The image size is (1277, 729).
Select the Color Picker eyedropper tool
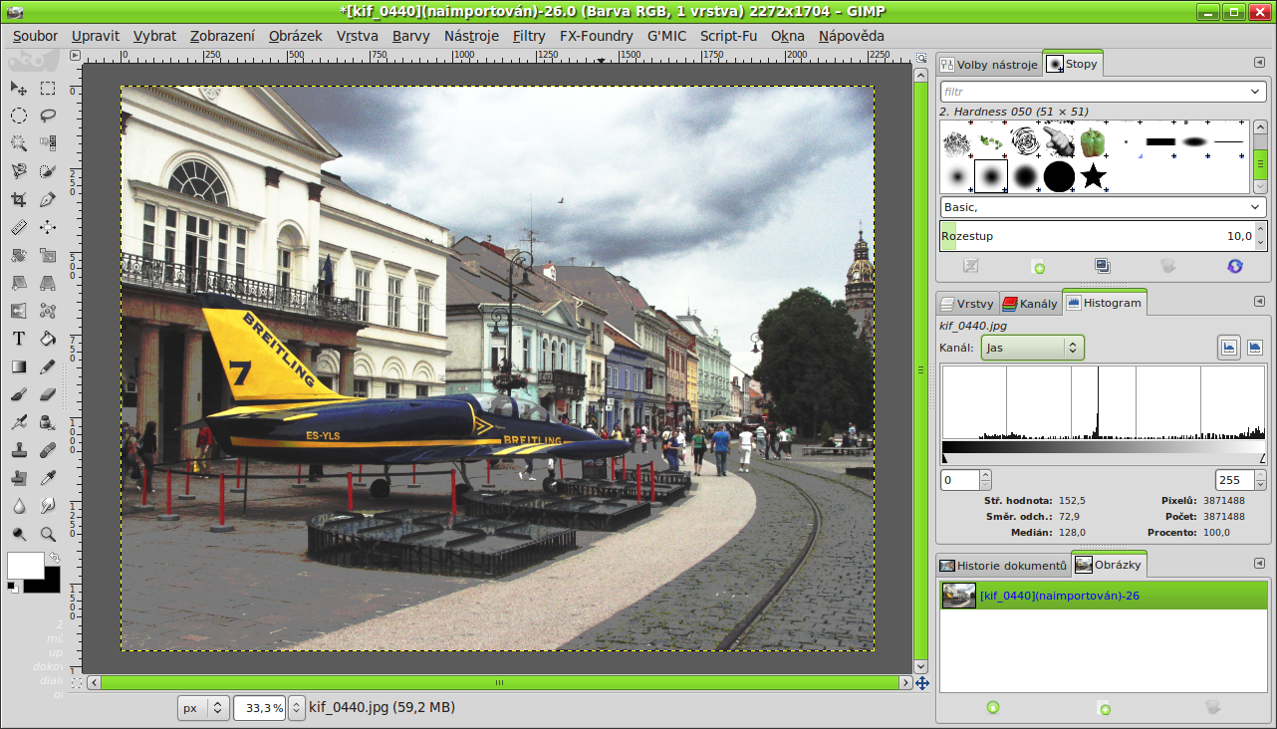tap(48, 478)
